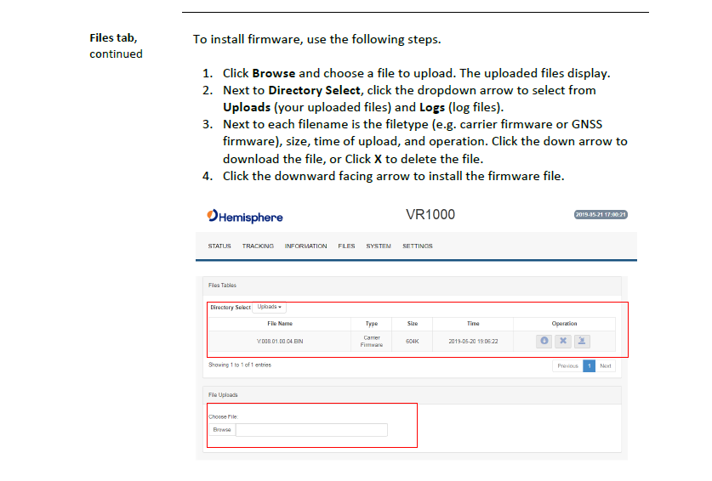Select page 1 in pagination

click(589, 366)
